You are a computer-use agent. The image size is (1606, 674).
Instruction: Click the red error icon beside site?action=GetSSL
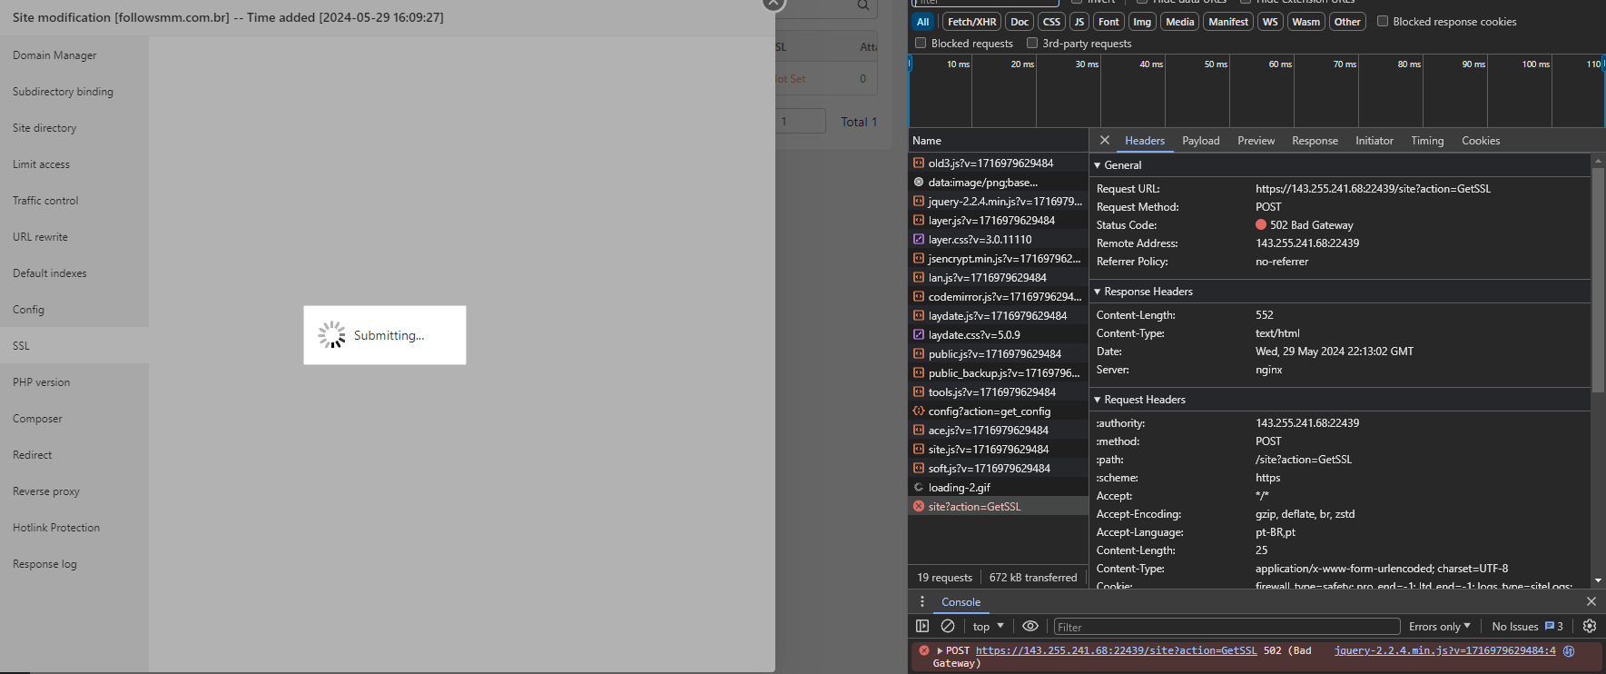pos(919,506)
